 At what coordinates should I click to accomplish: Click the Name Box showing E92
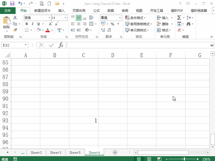pyautogui.click(x=13, y=45)
